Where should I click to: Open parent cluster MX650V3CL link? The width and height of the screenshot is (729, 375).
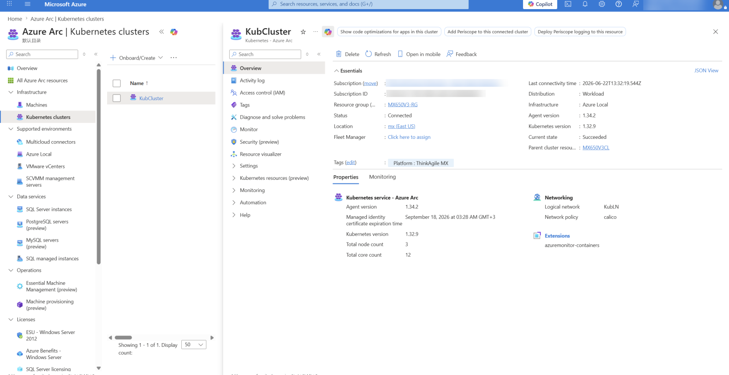[x=596, y=148]
